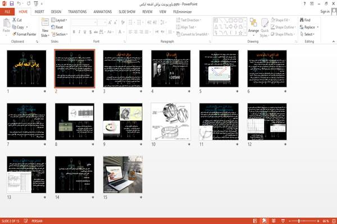Select slide 1 title thumbnail

(x=26, y=68)
